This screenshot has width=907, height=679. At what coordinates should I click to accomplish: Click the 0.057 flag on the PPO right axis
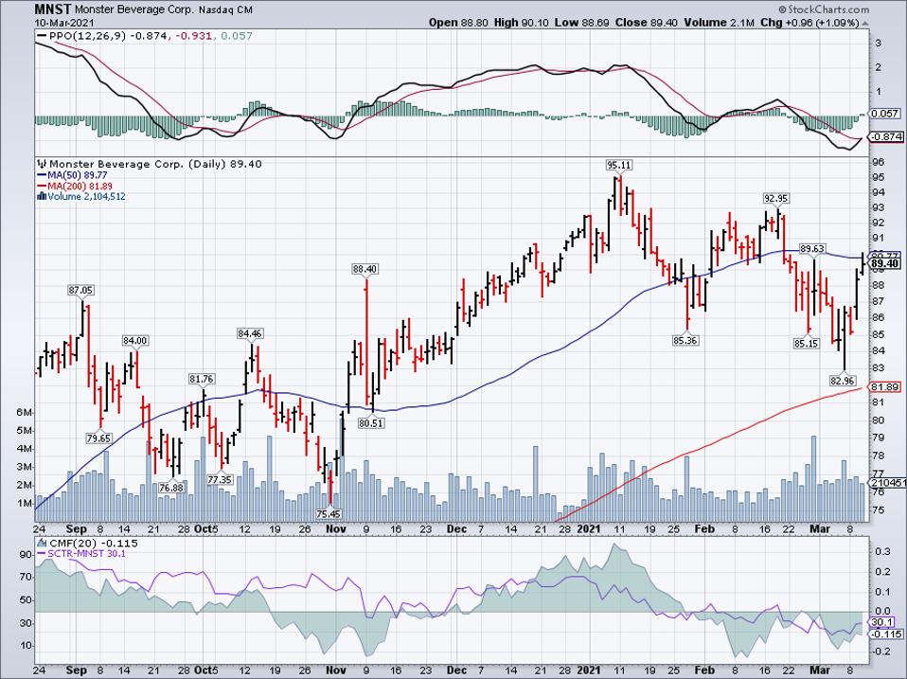884,114
